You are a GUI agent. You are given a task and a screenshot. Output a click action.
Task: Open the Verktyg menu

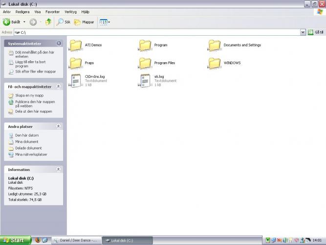[70, 12]
